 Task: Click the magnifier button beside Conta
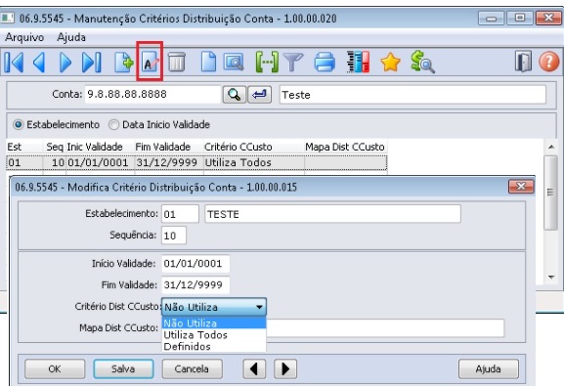pos(235,95)
